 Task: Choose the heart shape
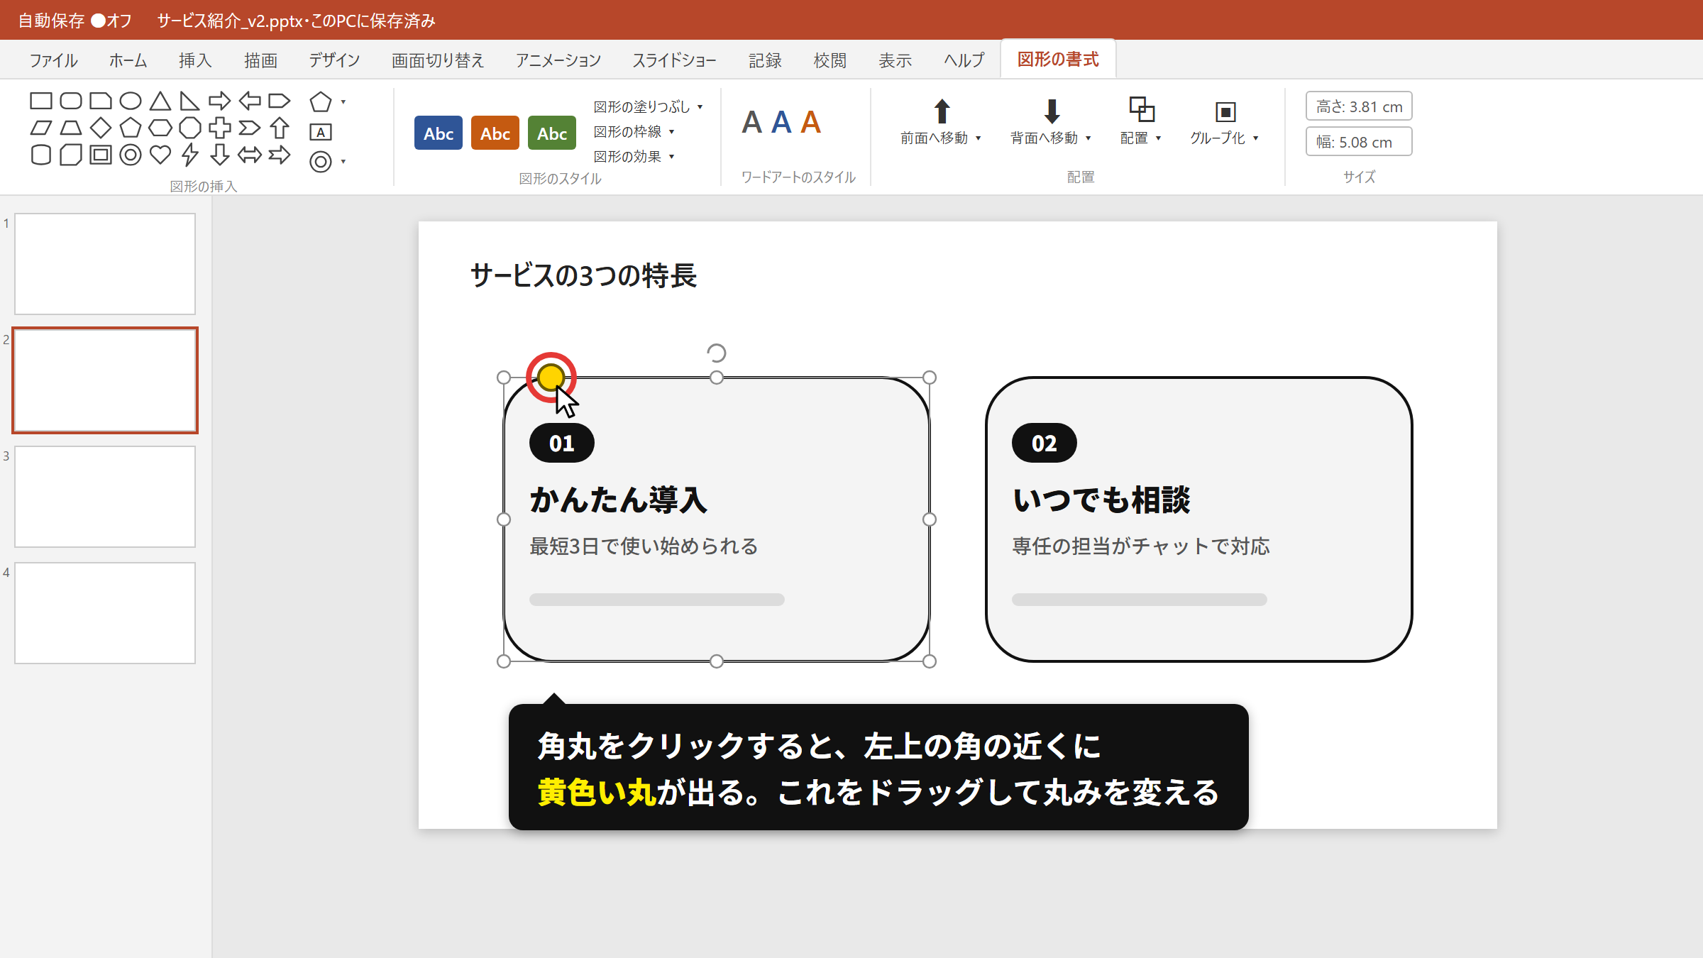pos(160,155)
